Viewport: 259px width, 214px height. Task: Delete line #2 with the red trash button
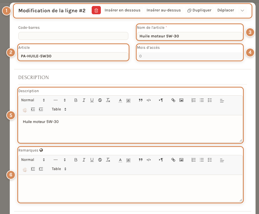point(96,10)
